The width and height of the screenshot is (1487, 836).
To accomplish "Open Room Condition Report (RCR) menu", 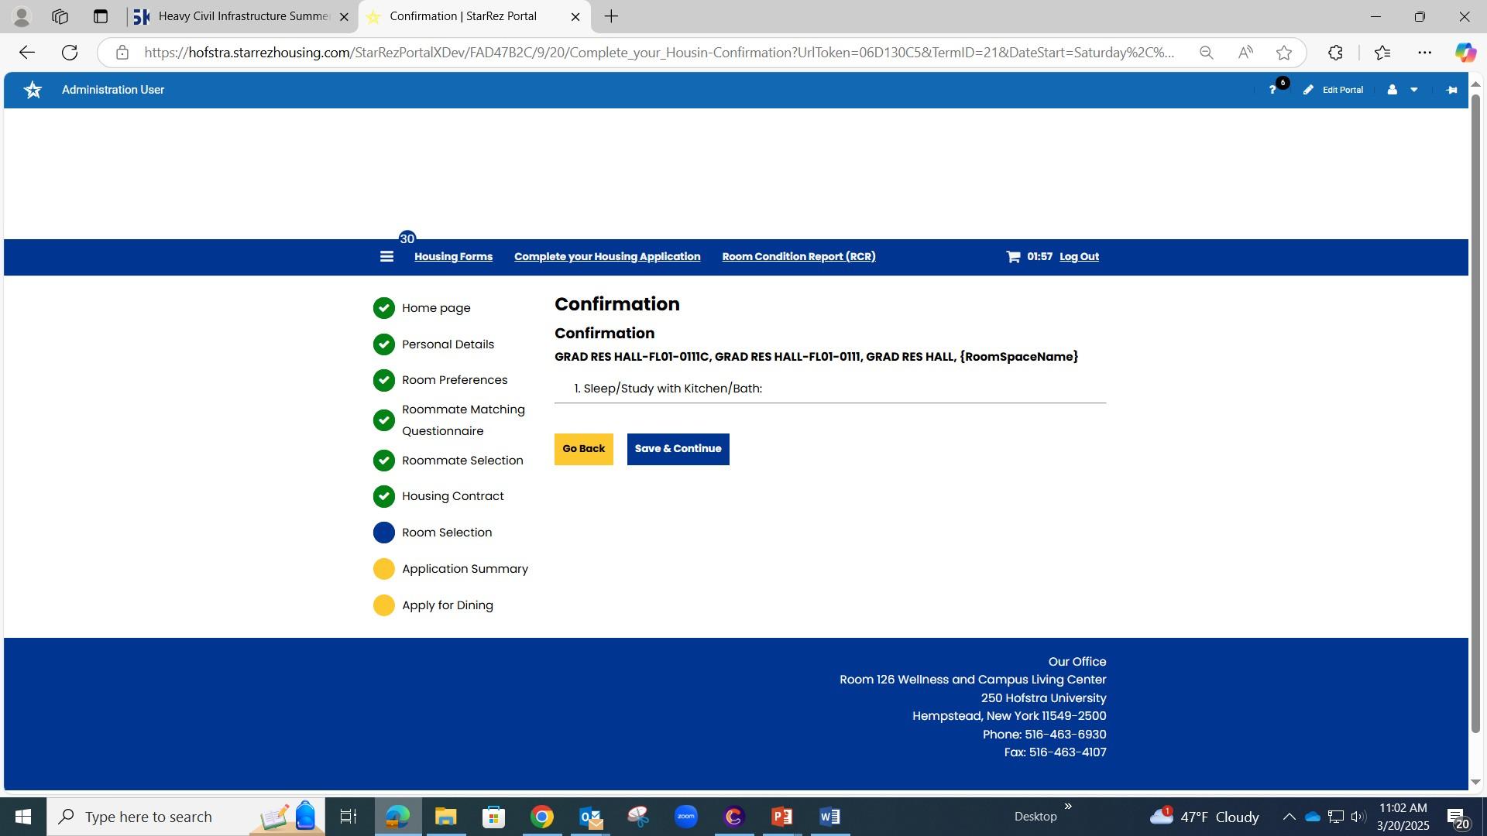I will coord(798,257).
